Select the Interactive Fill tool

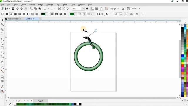[x=2, y=91]
